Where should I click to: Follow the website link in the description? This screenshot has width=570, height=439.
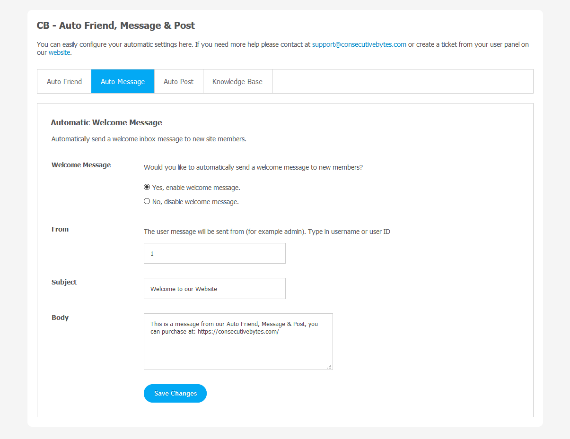click(x=59, y=52)
